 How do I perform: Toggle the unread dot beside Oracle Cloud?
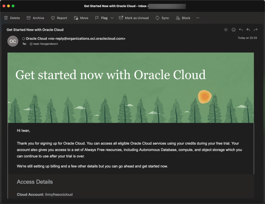(x=23, y=38)
